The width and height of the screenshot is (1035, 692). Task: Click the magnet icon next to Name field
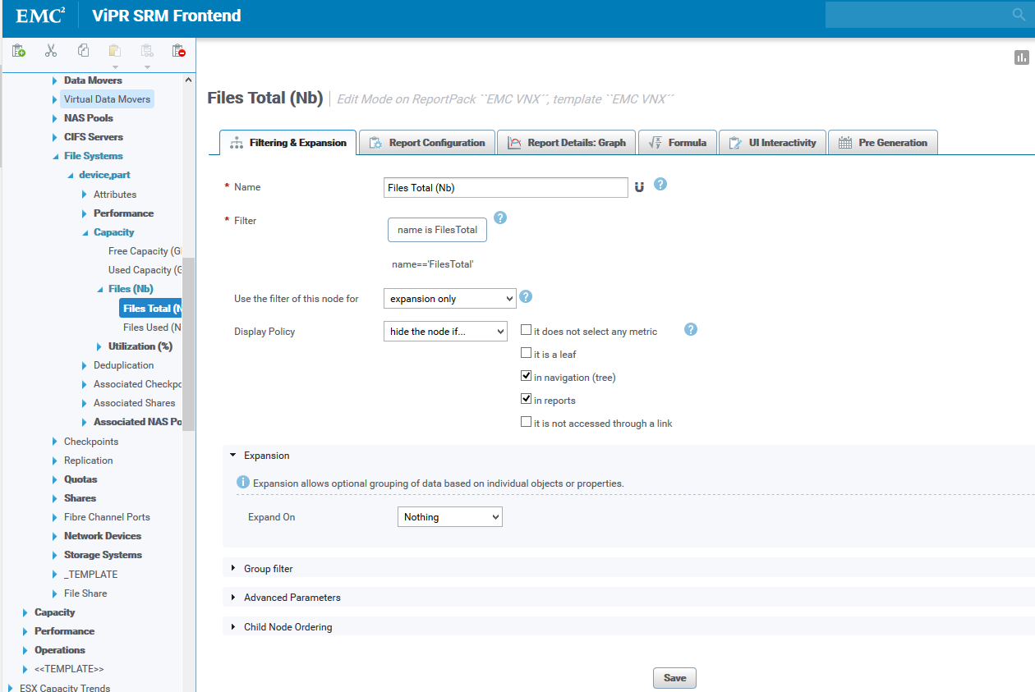click(x=639, y=187)
